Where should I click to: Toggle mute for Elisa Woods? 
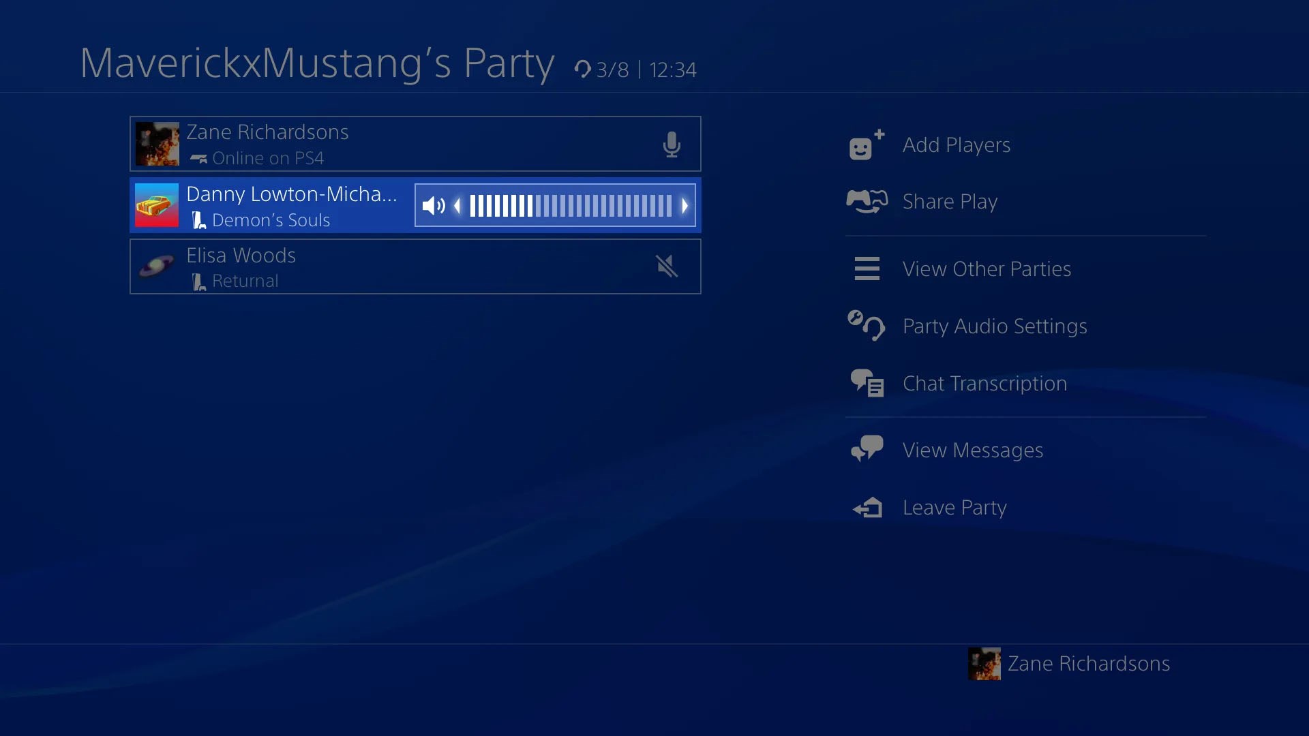(665, 266)
